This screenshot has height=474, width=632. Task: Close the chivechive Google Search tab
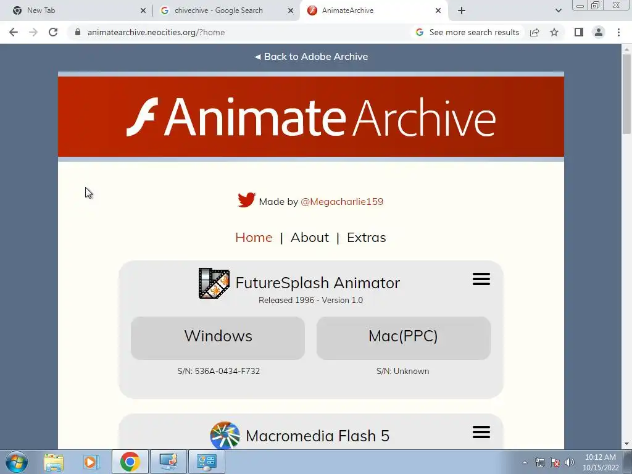click(291, 10)
